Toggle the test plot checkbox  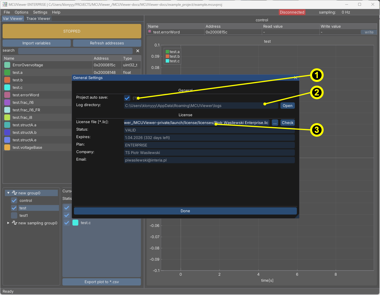pos(14,208)
